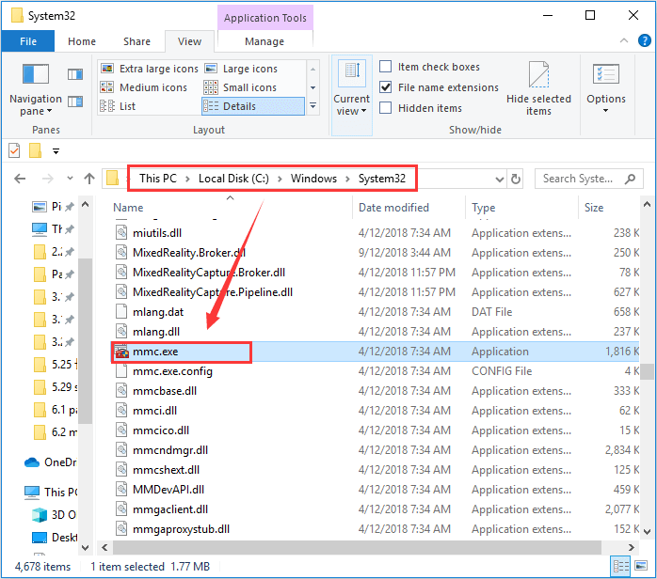Click the Application Tools contextual tab
657x579 pixels.
click(x=265, y=18)
